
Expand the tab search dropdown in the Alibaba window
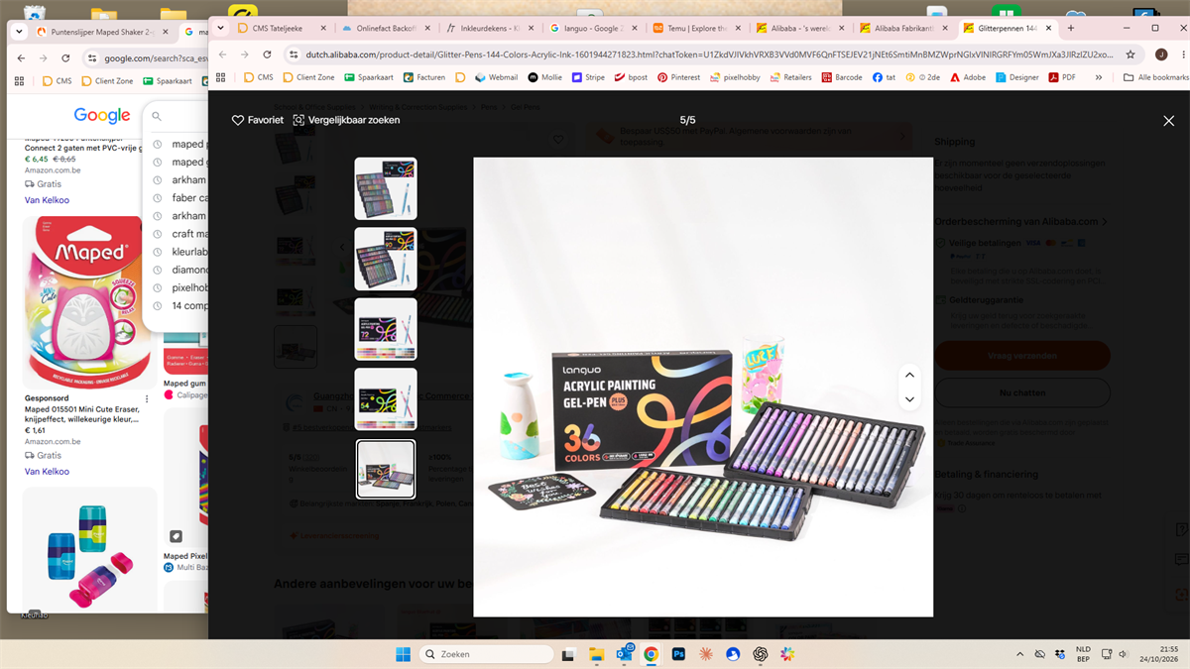(221, 28)
